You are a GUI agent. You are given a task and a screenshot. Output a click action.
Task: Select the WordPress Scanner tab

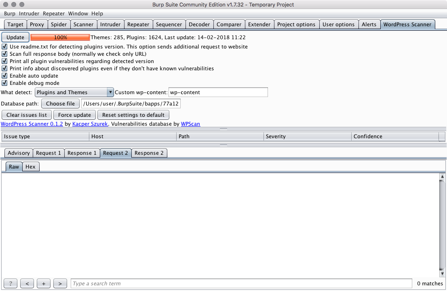[x=407, y=25]
